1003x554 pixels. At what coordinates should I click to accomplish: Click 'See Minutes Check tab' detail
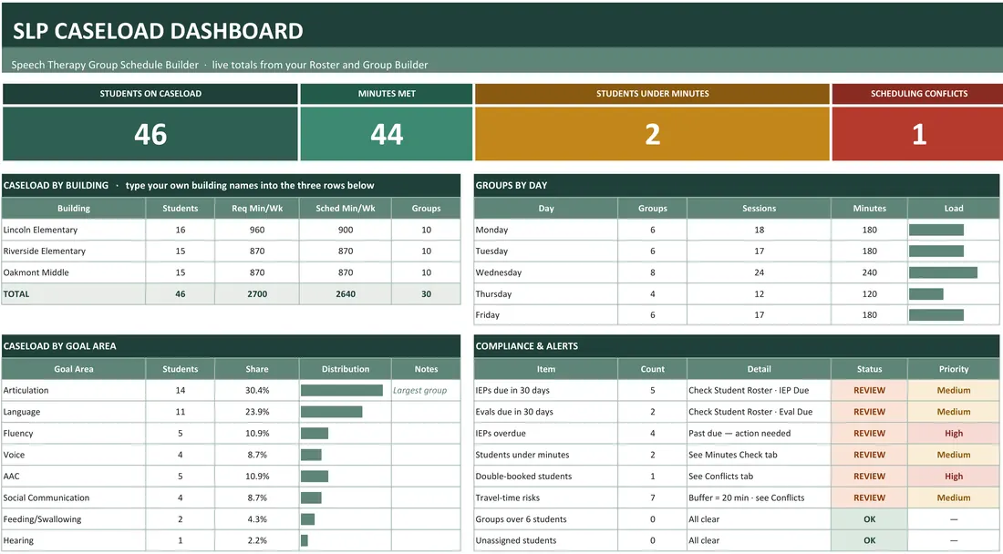pyautogui.click(x=759, y=455)
